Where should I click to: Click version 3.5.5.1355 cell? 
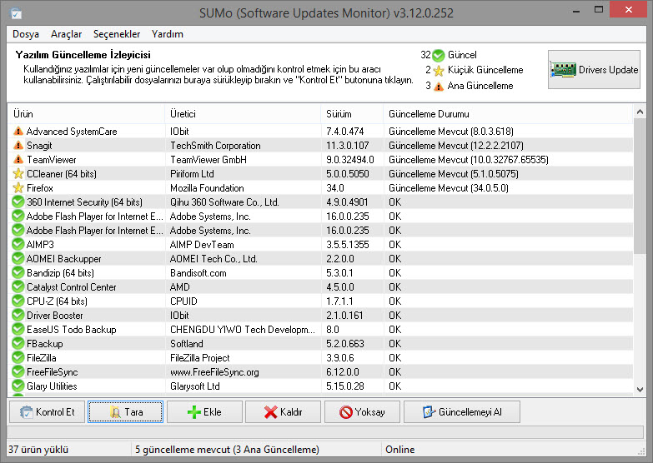coord(347,245)
